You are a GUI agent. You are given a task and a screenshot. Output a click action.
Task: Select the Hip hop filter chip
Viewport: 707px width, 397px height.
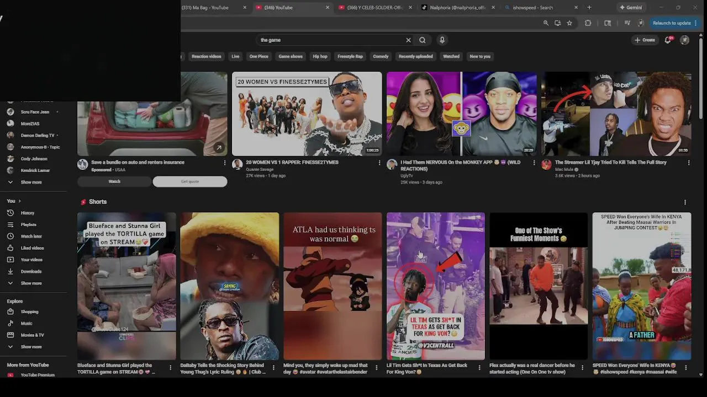click(x=320, y=56)
